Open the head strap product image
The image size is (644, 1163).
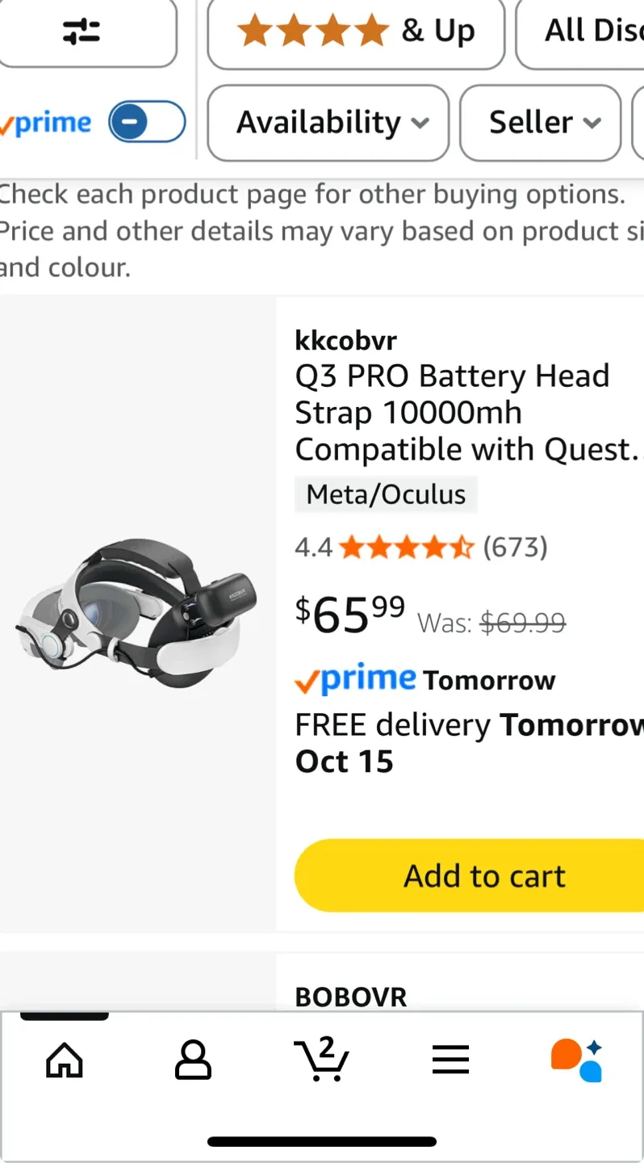coord(138,614)
